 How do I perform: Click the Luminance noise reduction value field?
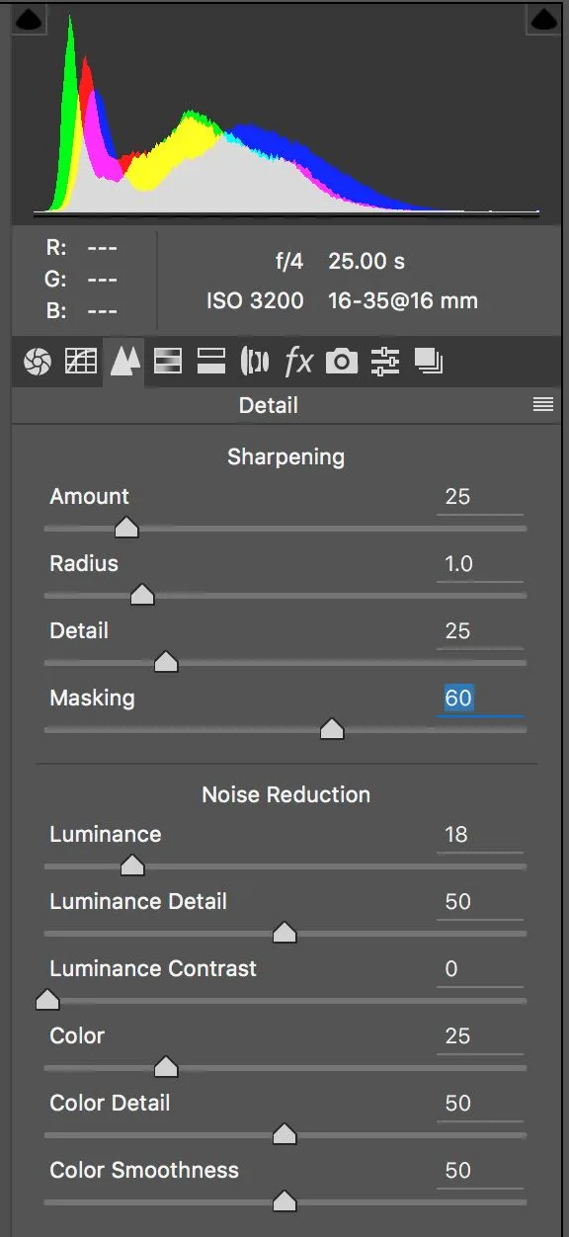click(x=480, y=835)
